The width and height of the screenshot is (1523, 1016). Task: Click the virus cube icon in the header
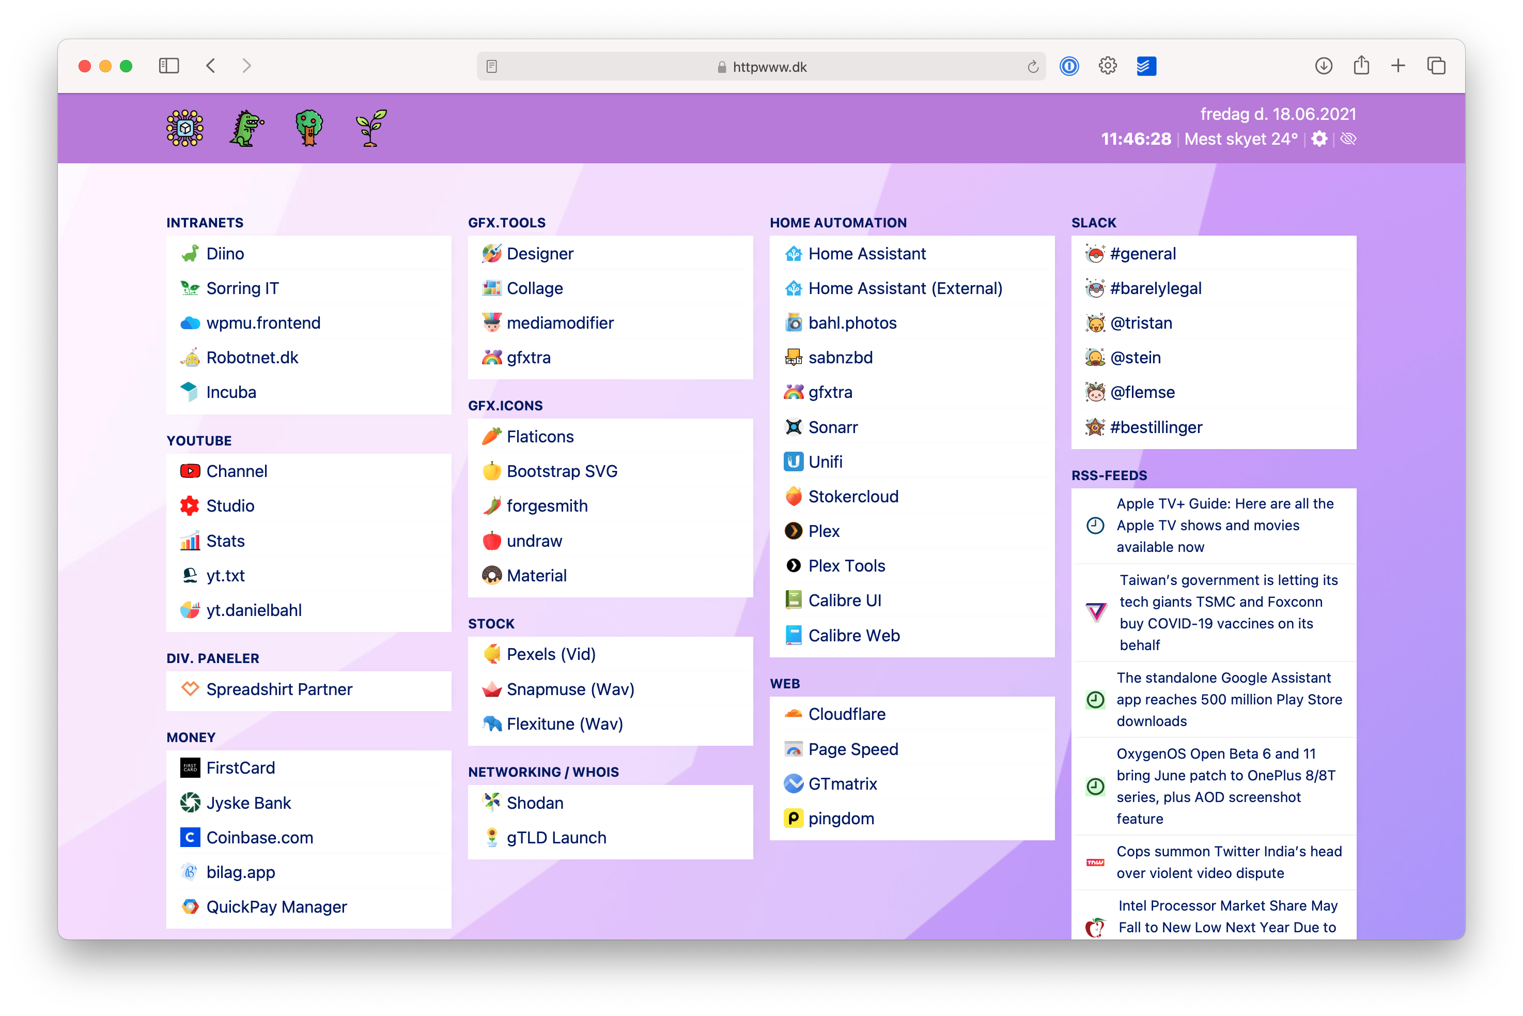184,128
